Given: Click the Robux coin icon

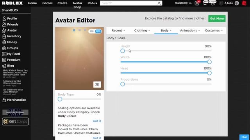Looking at the screenshot, I should (221, 3).
